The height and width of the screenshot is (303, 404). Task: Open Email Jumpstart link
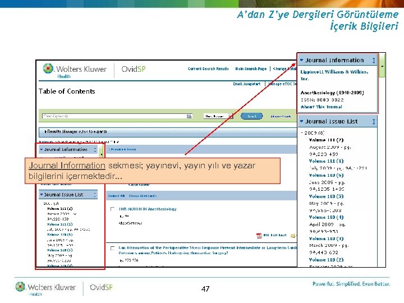[246, 84]
